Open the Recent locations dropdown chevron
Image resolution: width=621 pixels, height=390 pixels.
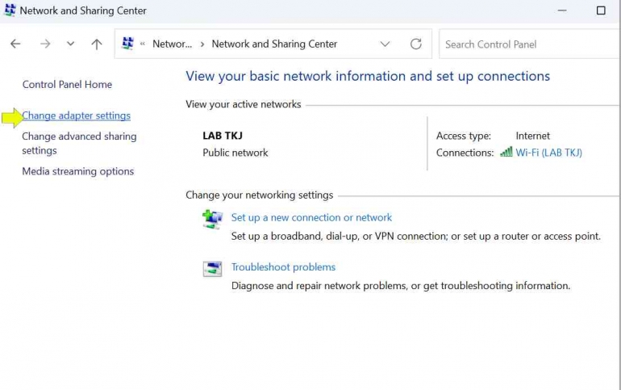pos(70,44)
